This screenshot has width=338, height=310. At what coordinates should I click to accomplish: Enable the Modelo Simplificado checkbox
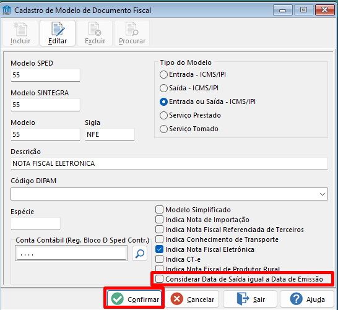(159, 209)
